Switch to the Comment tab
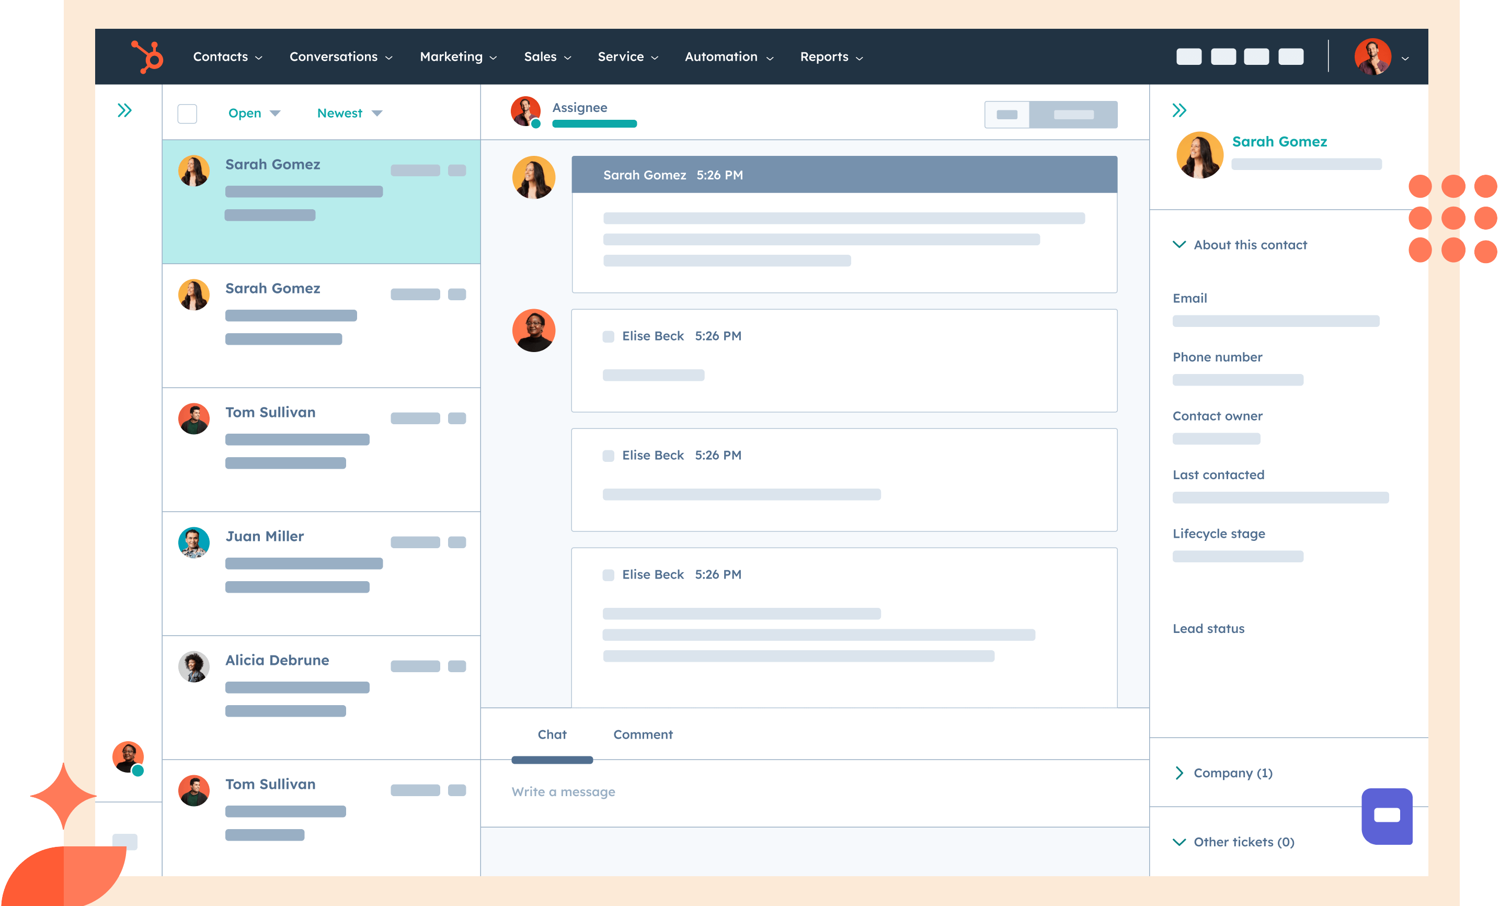 [643, 734]
